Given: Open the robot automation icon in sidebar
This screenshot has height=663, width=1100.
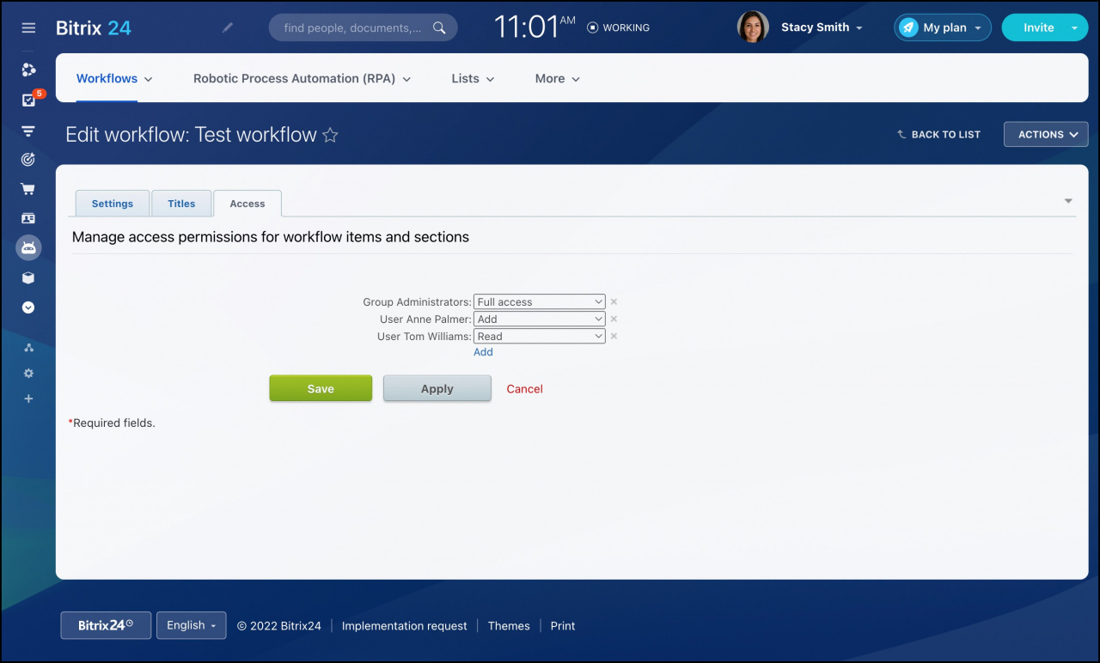Looking at the screenshot, I should pyautogui.click(x=28, y=248).
